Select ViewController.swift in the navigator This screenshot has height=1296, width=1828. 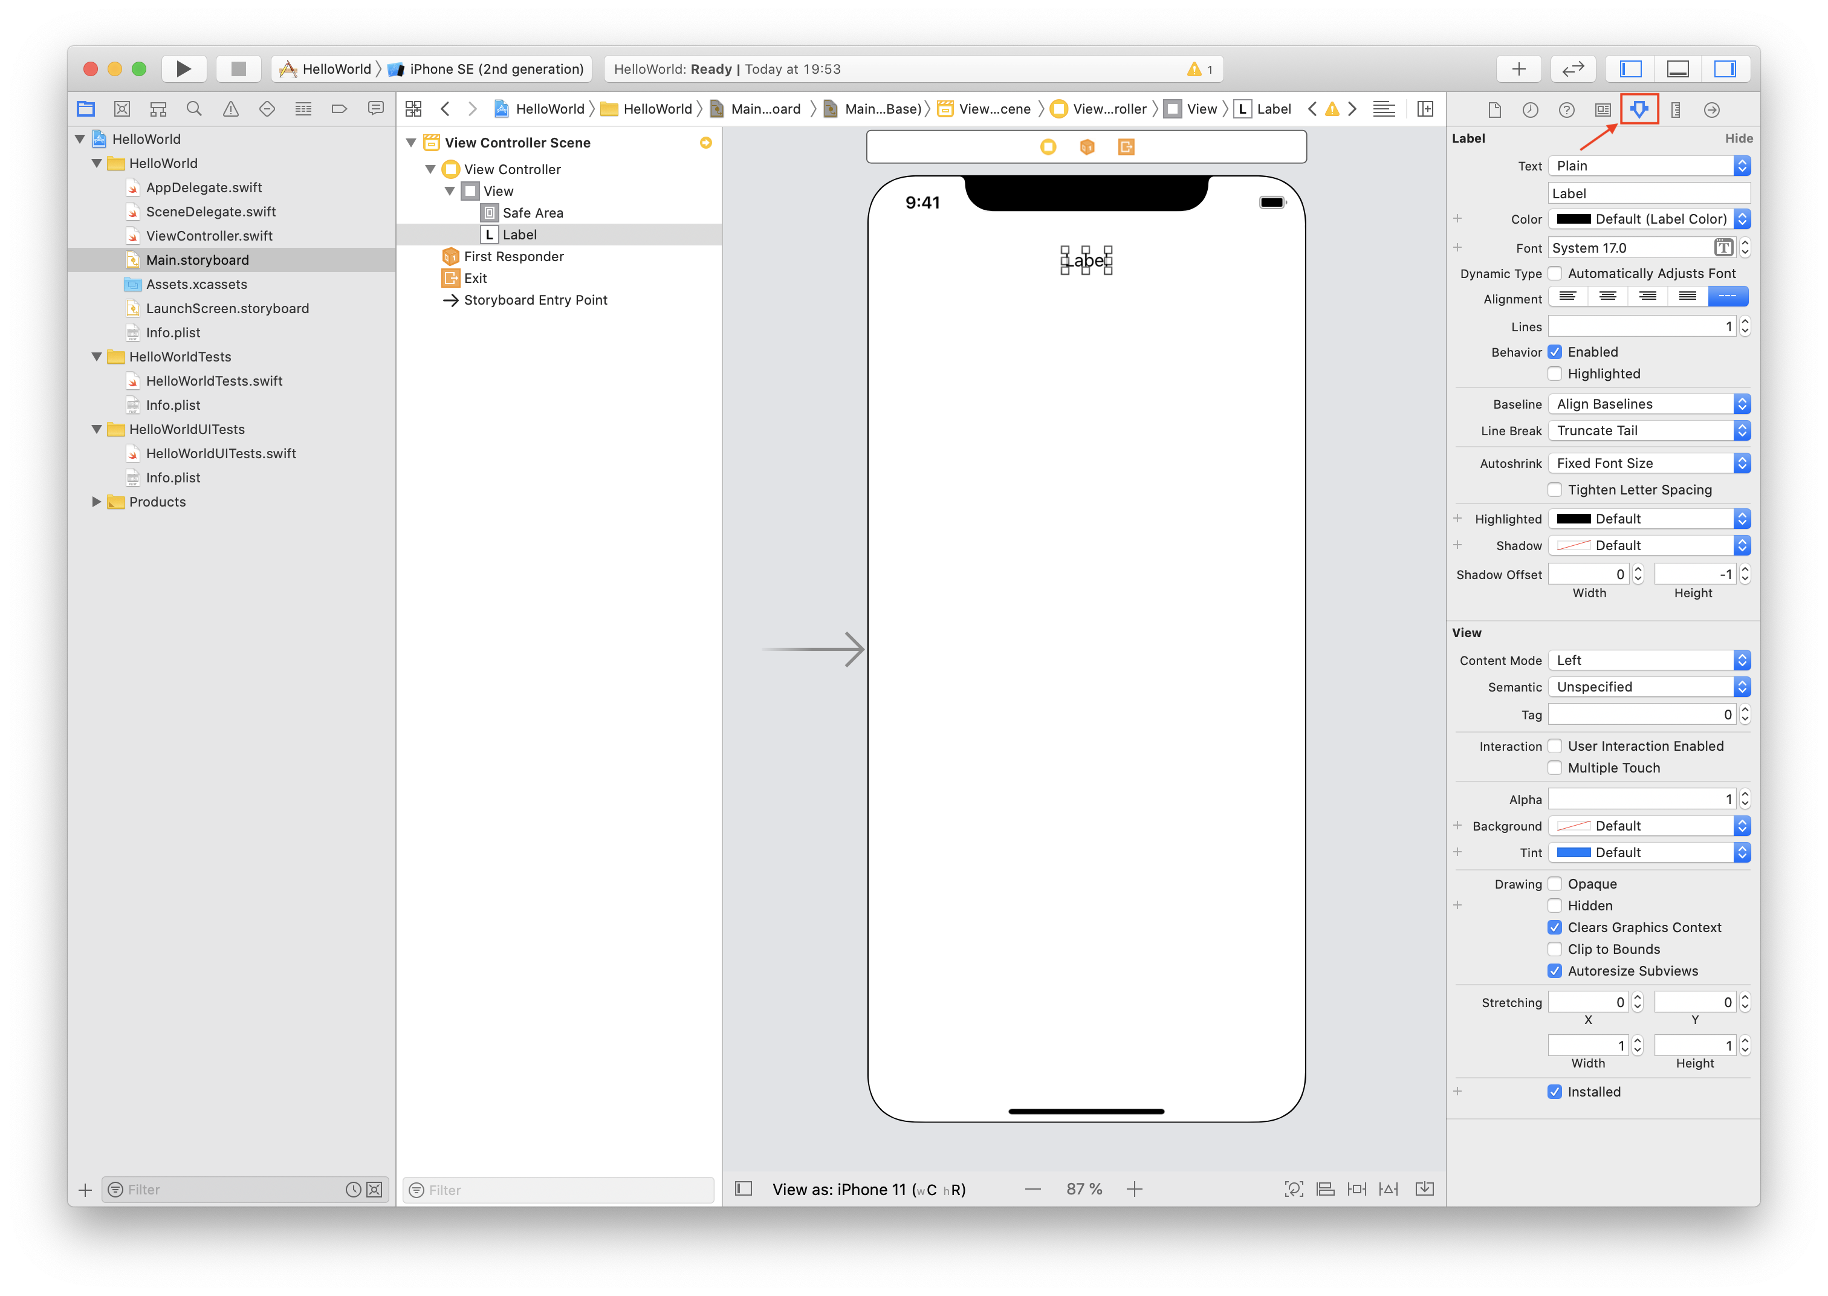point(209,236)
